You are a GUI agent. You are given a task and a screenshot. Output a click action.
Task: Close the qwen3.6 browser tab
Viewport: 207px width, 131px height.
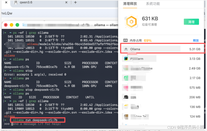click(x=67, y=2)
